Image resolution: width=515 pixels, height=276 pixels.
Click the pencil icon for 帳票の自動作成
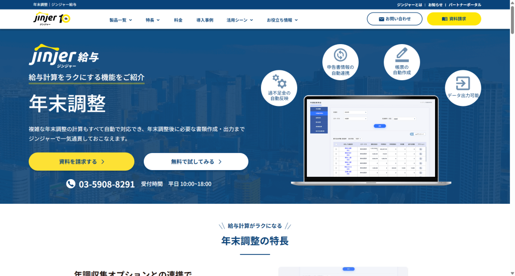coord(402,55)
